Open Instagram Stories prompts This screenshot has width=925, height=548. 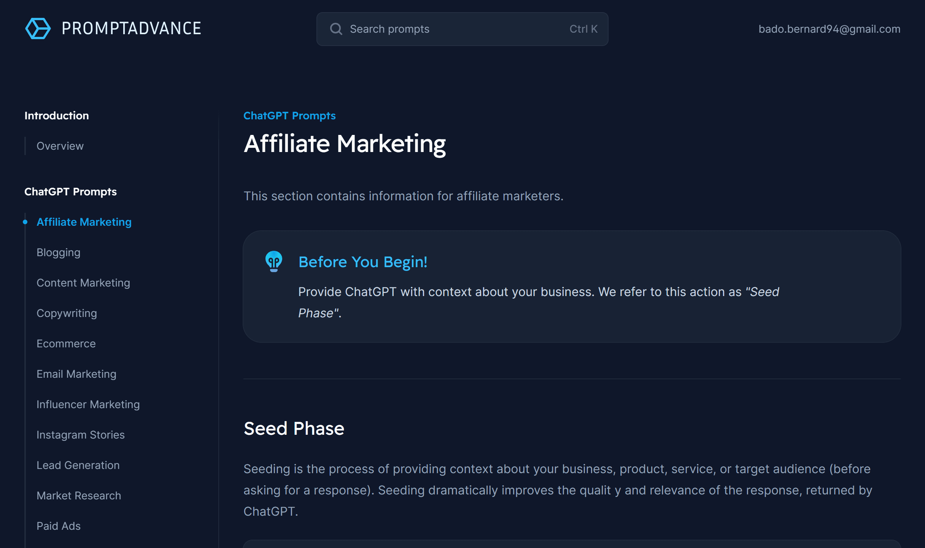[x=81, y=435]
